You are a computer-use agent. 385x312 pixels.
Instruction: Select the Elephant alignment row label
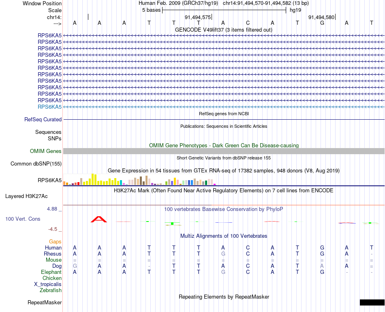(x=51, y=272)
